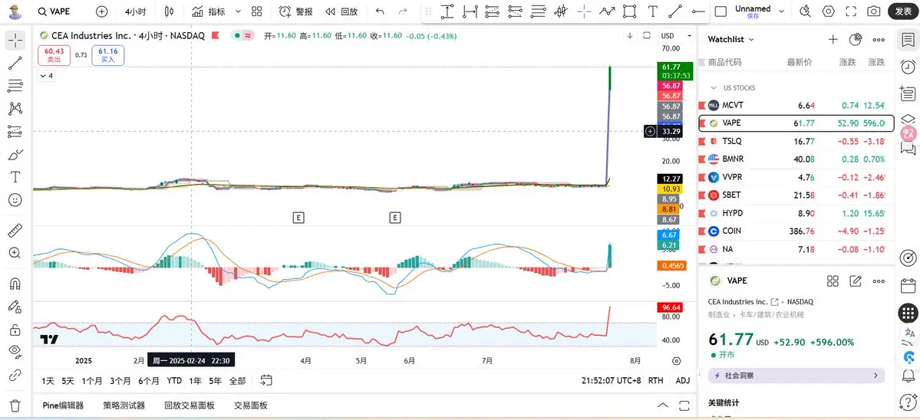The image size is (920, 420).
Task: Select the crosshair tool in floating toolbar
Action: [x=584, y=11]
